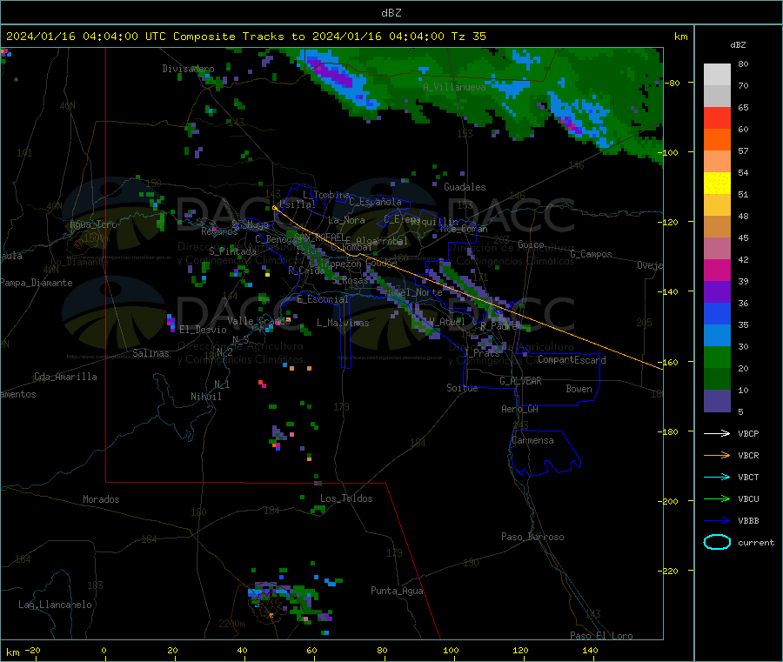Click the 'VBCP' legend label
The height and width of the screenshot is (662, 783).
tap(748, 434)
